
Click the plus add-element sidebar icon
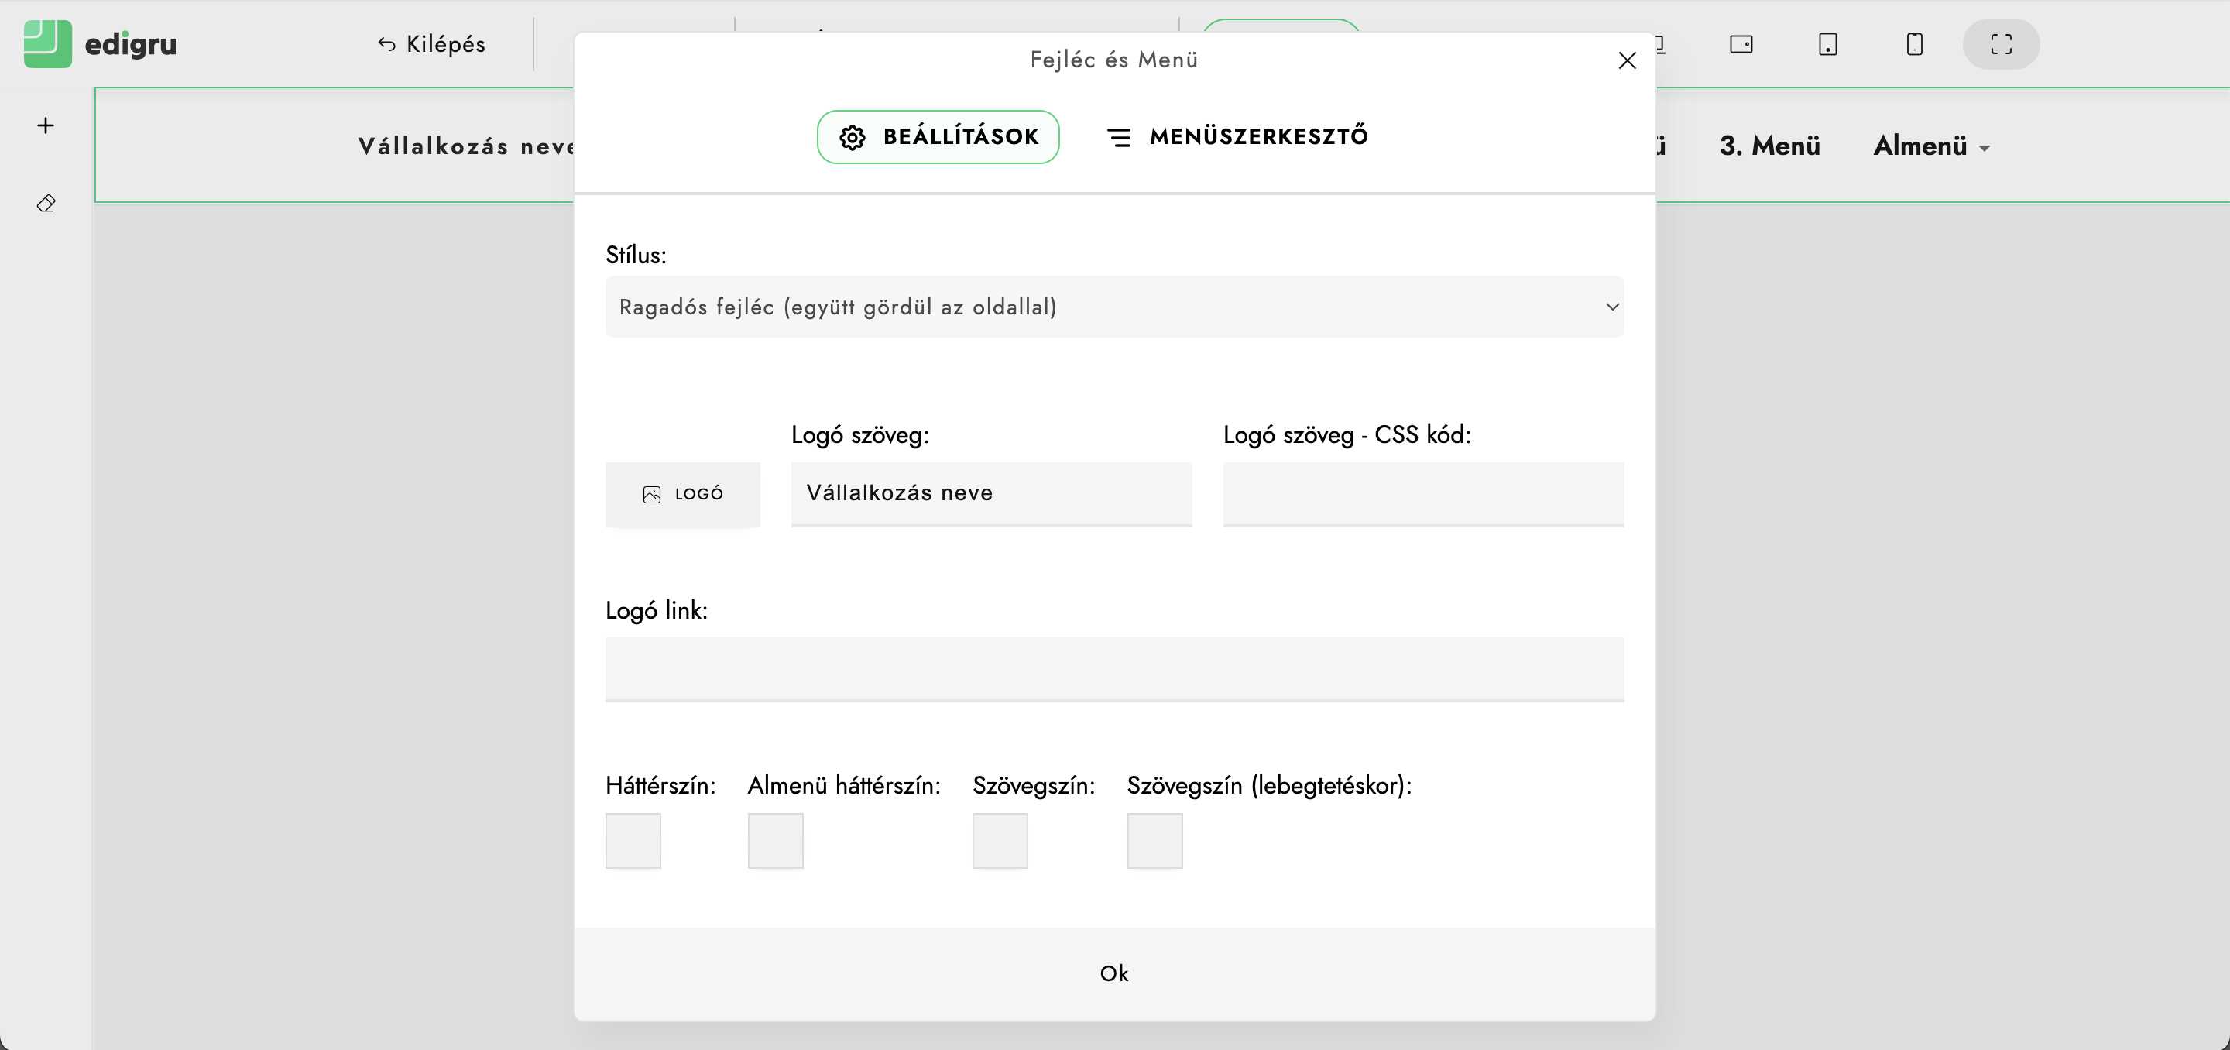[x=46, y=125]
